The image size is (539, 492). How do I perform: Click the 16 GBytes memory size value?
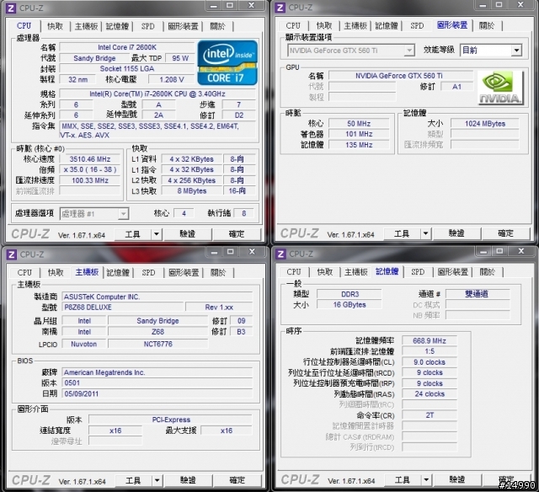pos(350,305)
